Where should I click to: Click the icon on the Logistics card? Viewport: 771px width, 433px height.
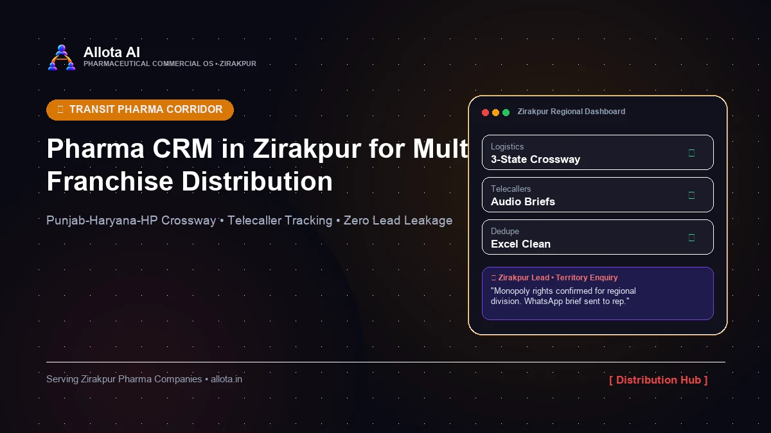(691, 153)
